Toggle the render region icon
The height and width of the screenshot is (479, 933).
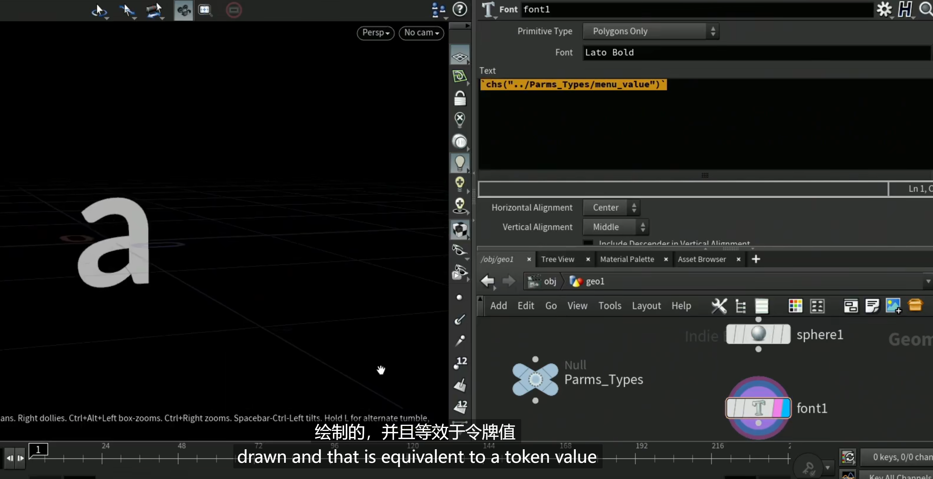[x=205, y=10]
